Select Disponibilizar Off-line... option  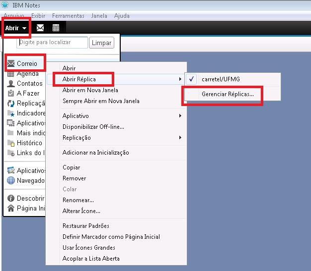point(93,127)
